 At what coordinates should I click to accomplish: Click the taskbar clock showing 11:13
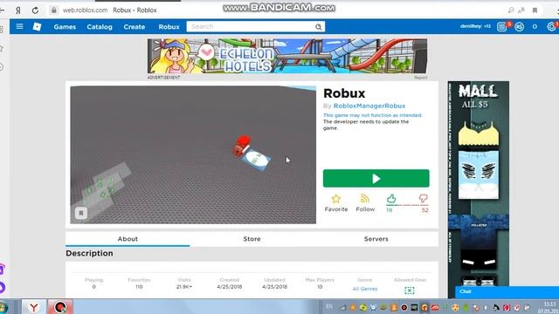pos(549,304)
